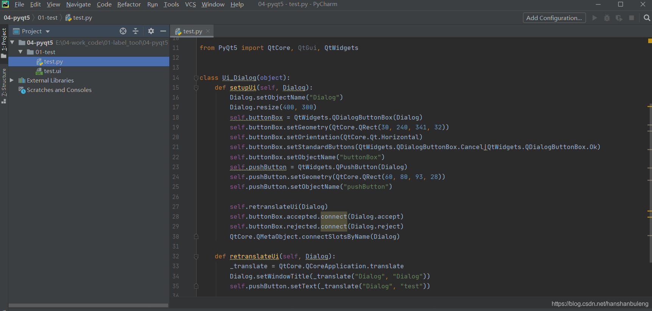Open the View menu
Image resolution: width=652 pixels, height=311 pixels.
(x=53, y=5)
